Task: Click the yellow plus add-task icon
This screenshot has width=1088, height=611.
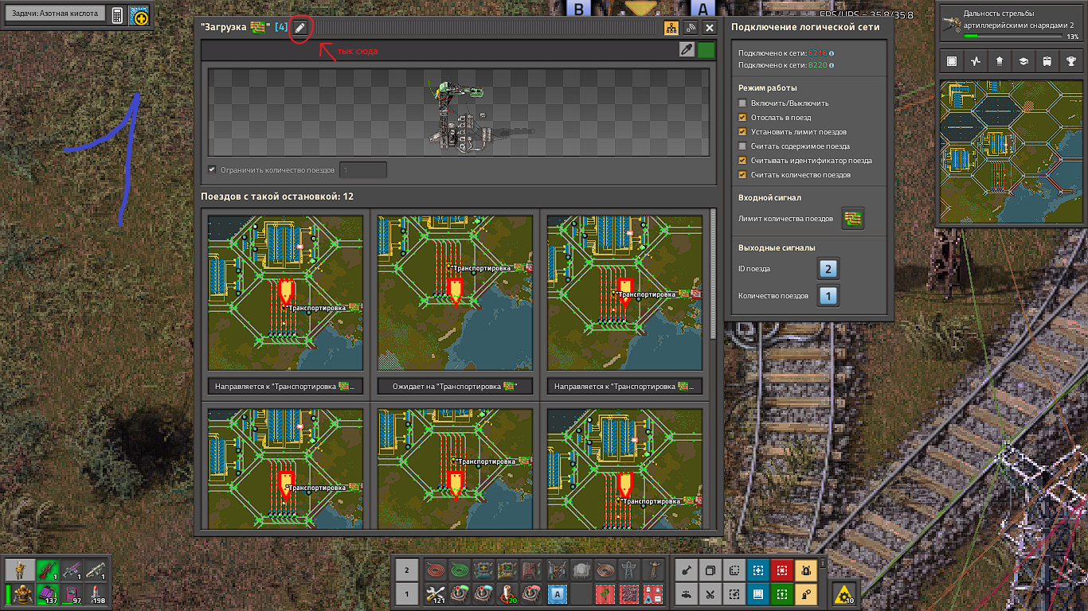Action: click(139, 16)
